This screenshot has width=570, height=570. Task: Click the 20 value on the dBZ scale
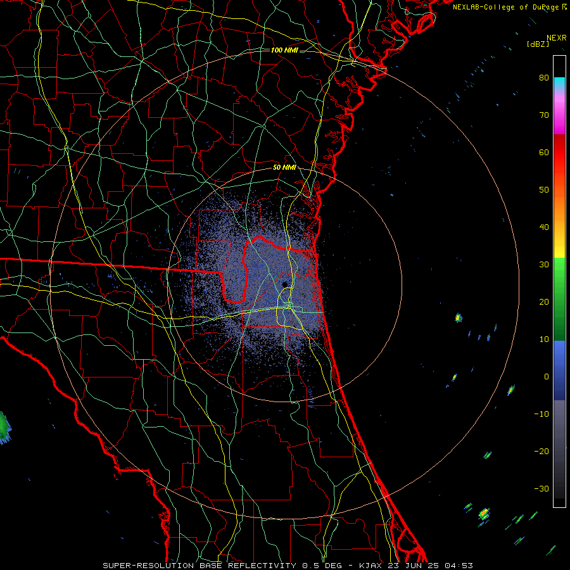pyautogui.click(x=544, y=301)
